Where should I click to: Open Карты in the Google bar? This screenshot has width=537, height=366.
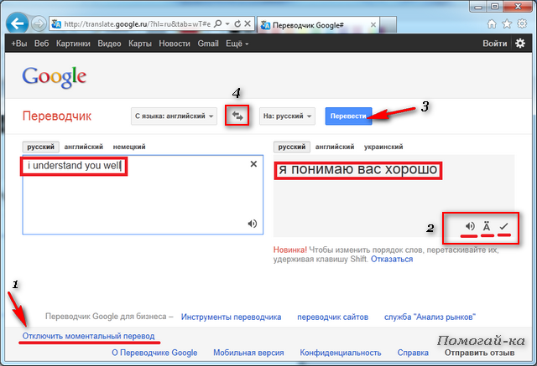pos(140,44)
